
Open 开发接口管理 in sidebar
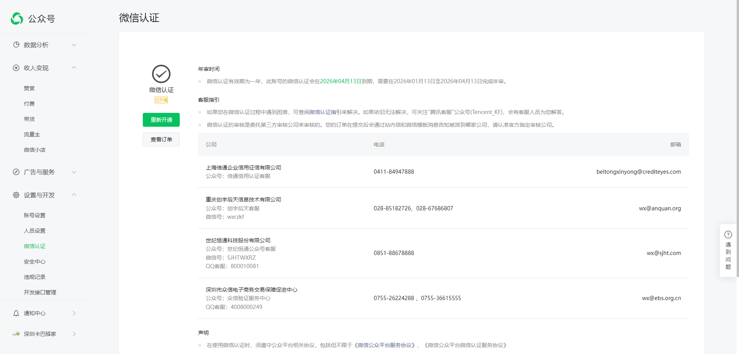coord(40,292)
